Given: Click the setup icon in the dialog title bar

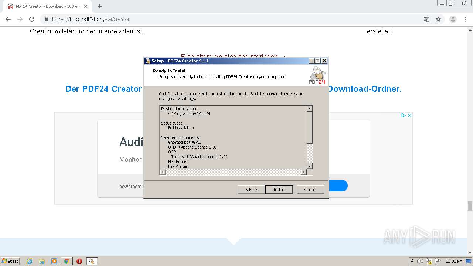Looking at the screenshot, I should click(x=148, y=61).
